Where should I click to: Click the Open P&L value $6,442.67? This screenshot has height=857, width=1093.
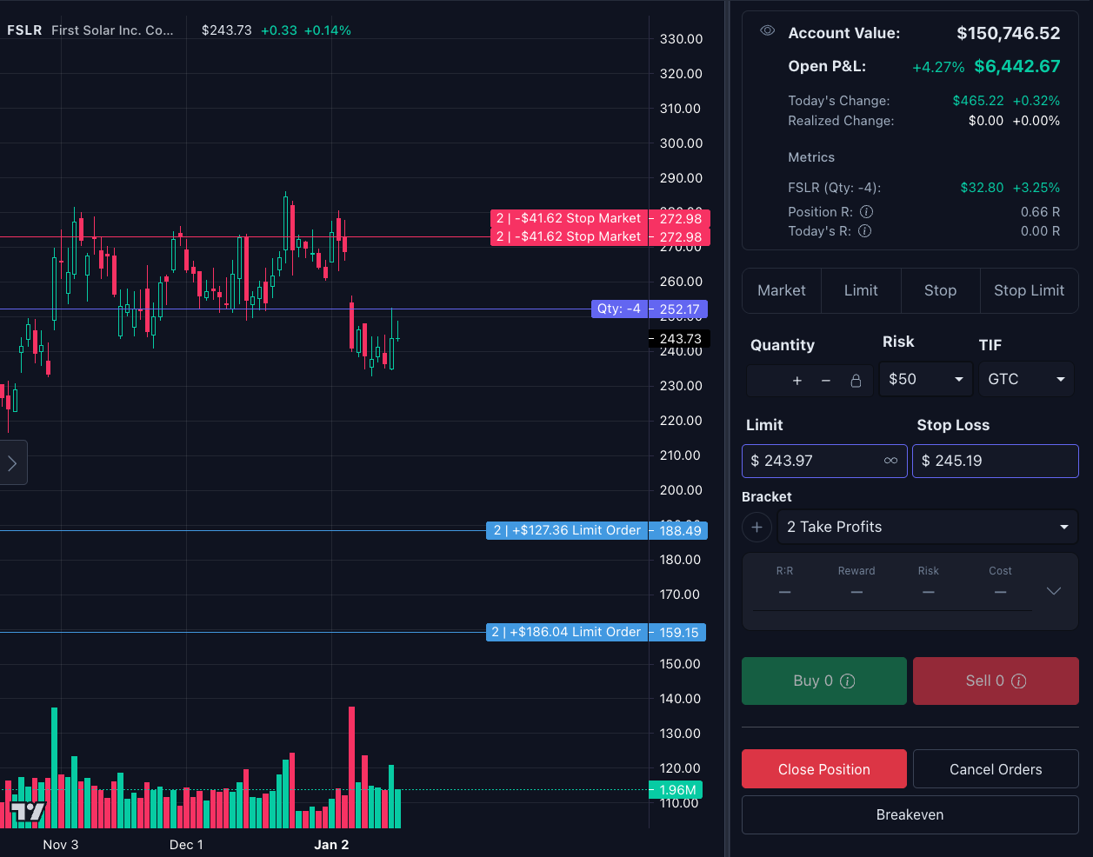1017,66
